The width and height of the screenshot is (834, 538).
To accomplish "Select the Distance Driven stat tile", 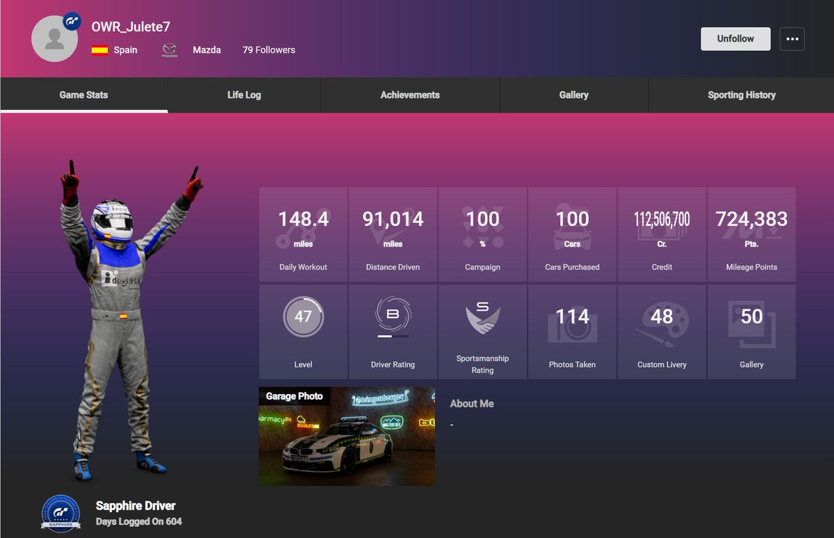I will (393, 234).
